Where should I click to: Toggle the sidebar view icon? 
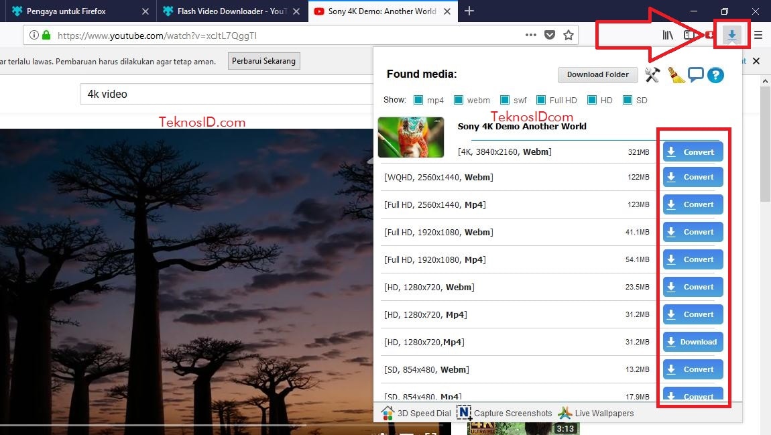(x=689, y=35)
